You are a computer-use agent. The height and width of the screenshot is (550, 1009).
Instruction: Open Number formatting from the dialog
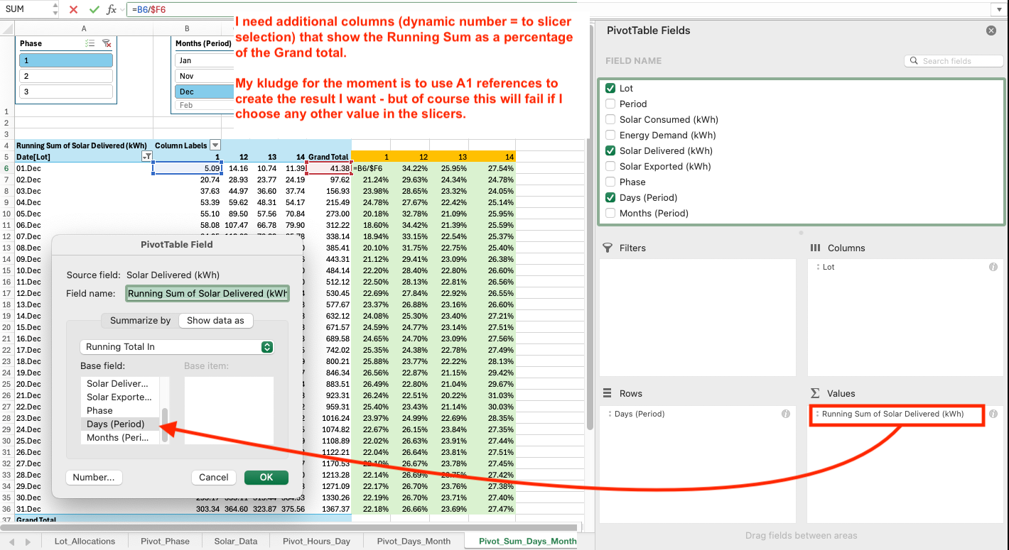point(93,477)
